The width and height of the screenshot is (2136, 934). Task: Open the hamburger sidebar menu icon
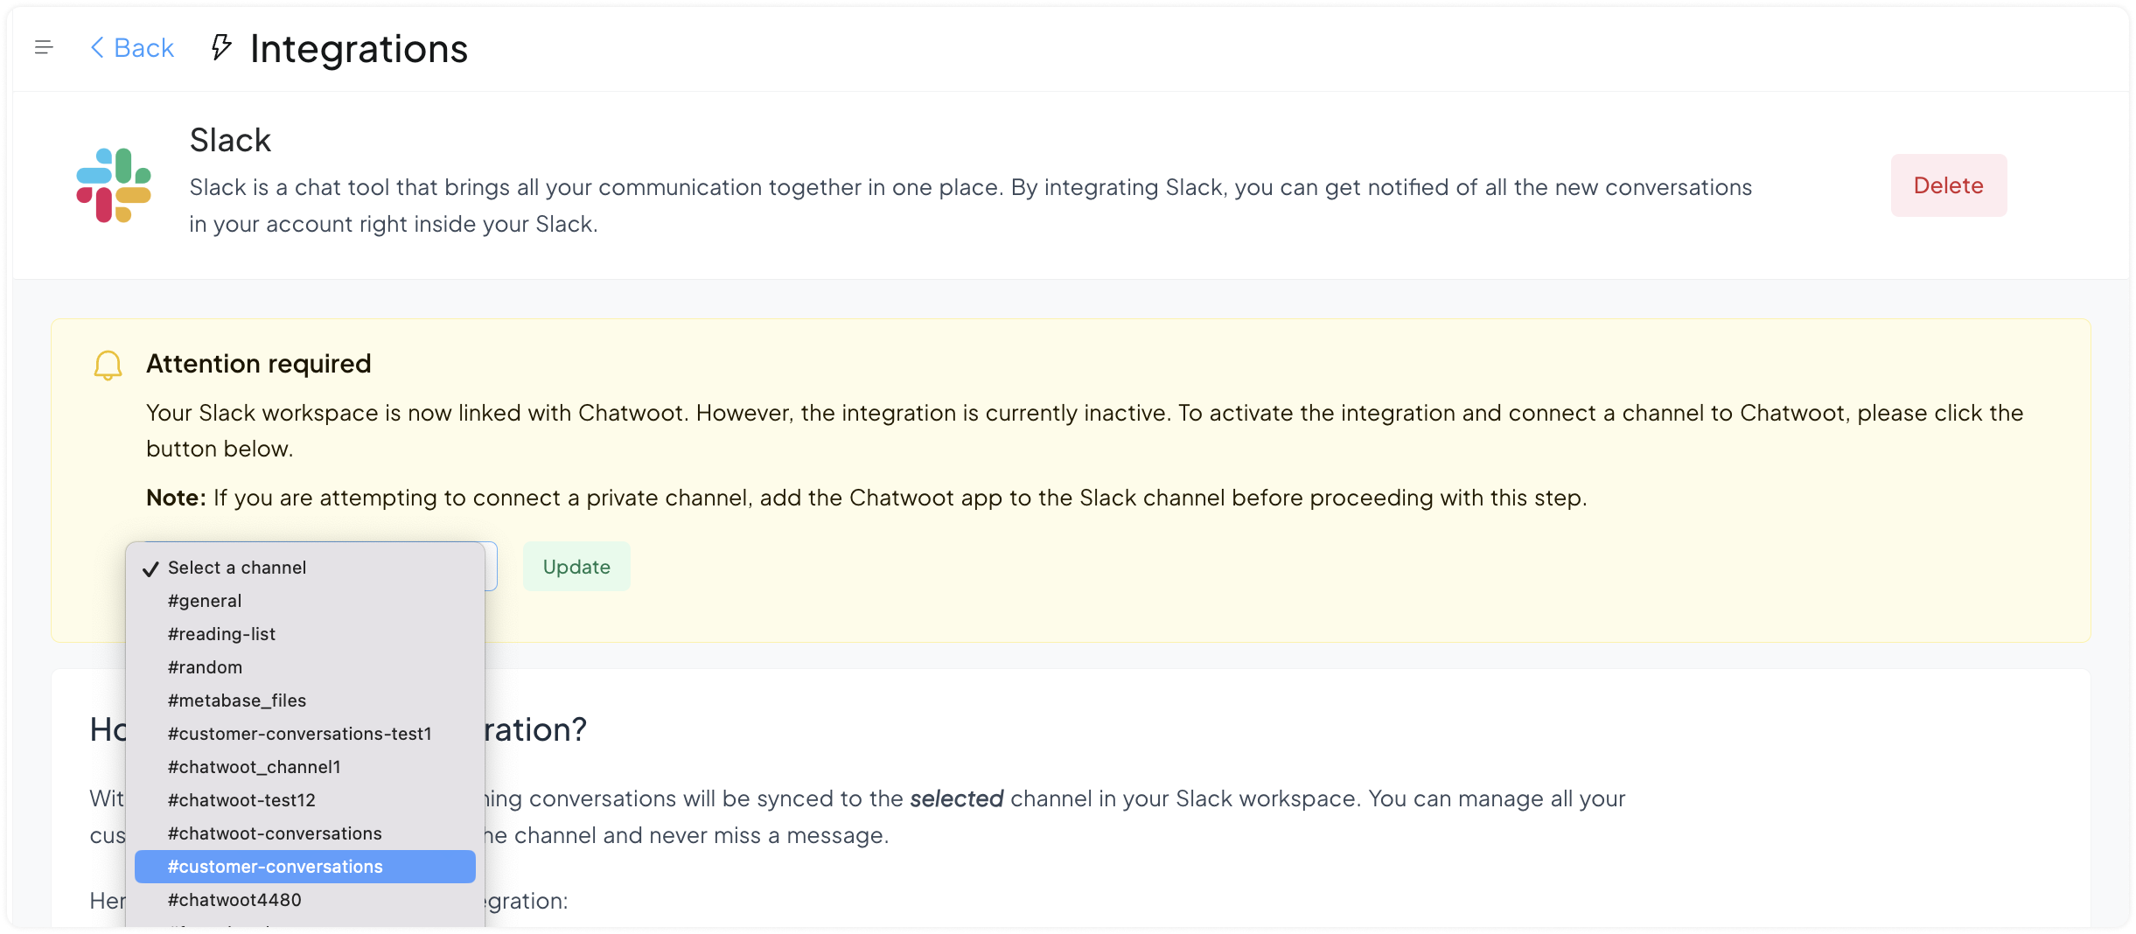(x=44, y=47)
